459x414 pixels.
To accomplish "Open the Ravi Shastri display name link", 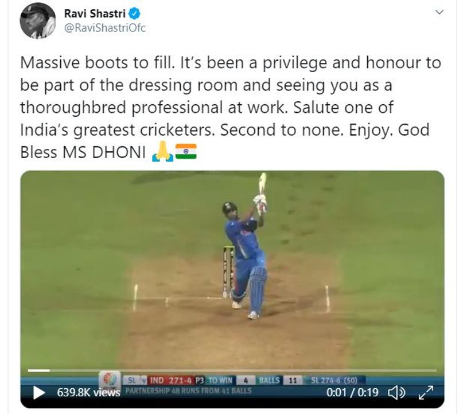I will point(95,13).
